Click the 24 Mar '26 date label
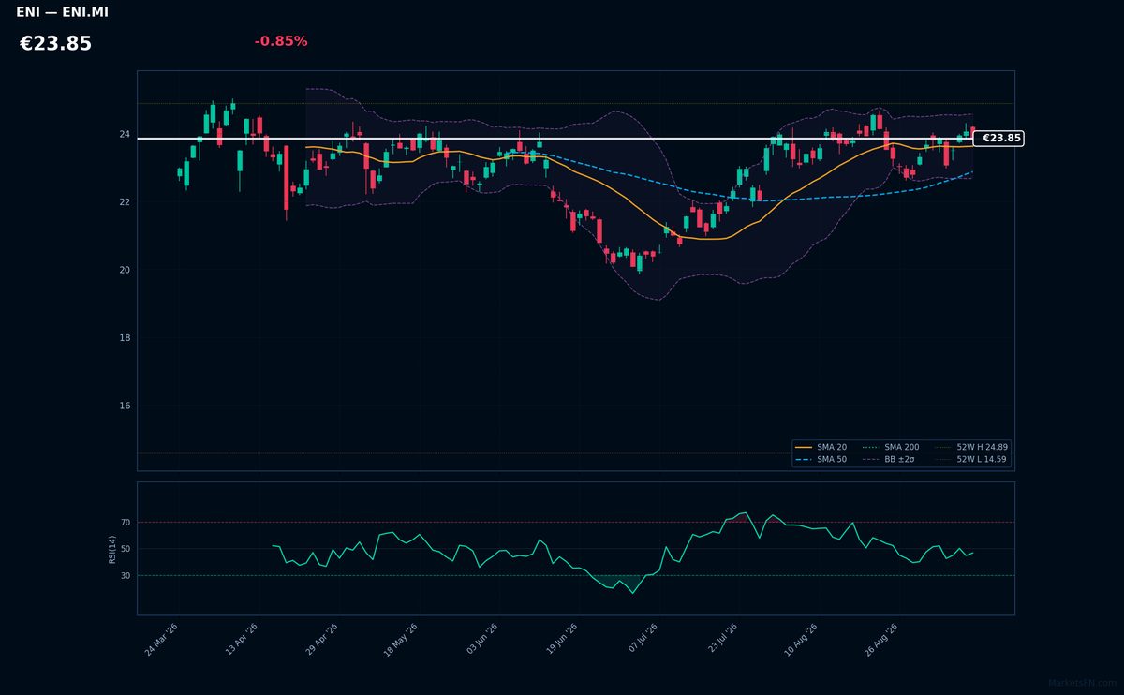The height and width of the screenshot is (695, 1124). click(x=162, y=639)
